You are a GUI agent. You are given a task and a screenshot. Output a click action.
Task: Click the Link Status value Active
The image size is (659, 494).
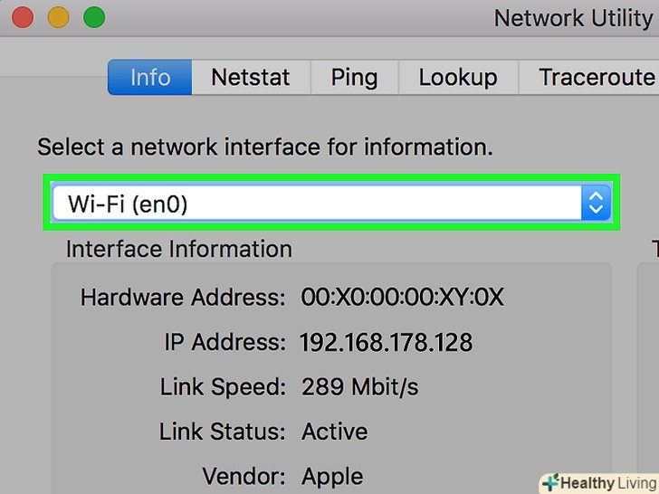click(x=334, y=432)
